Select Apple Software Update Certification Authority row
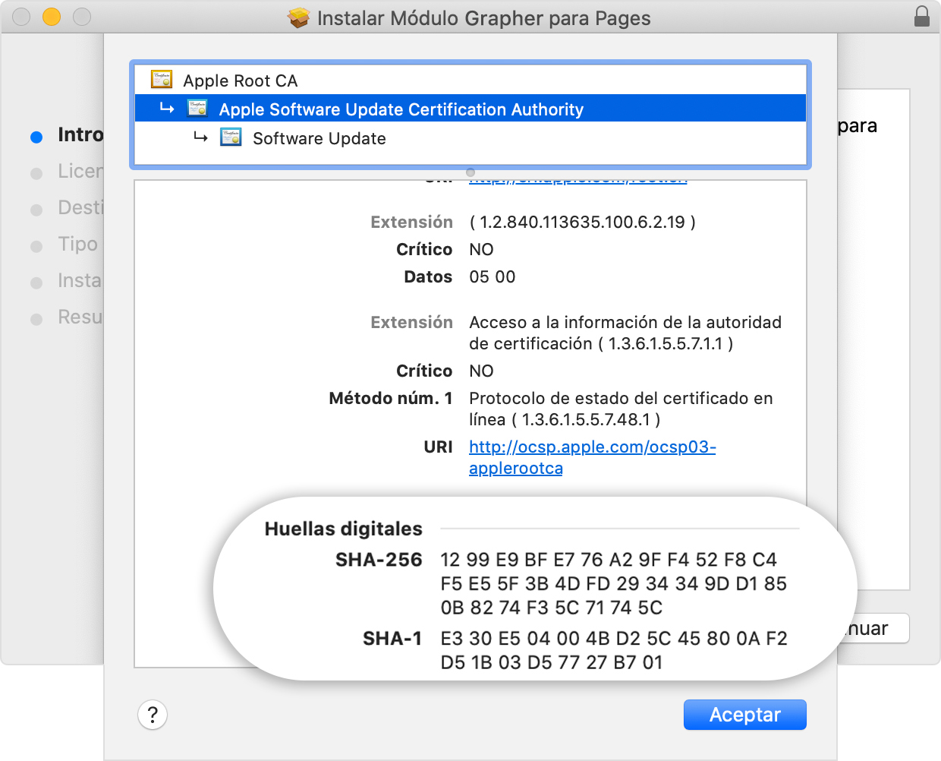 click(x=470, y=109)
